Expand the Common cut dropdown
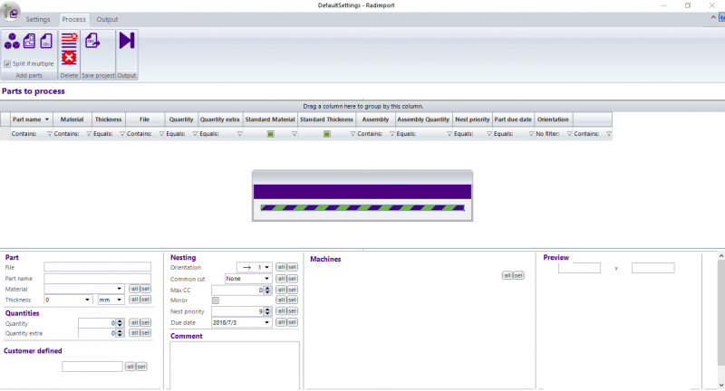Screen dimensions: 725x391 pos(267,279)
